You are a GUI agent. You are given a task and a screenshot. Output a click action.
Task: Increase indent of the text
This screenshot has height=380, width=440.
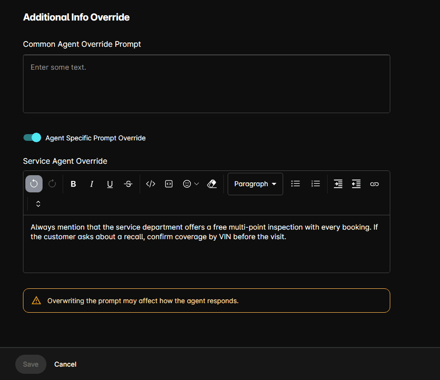[338, 184]
